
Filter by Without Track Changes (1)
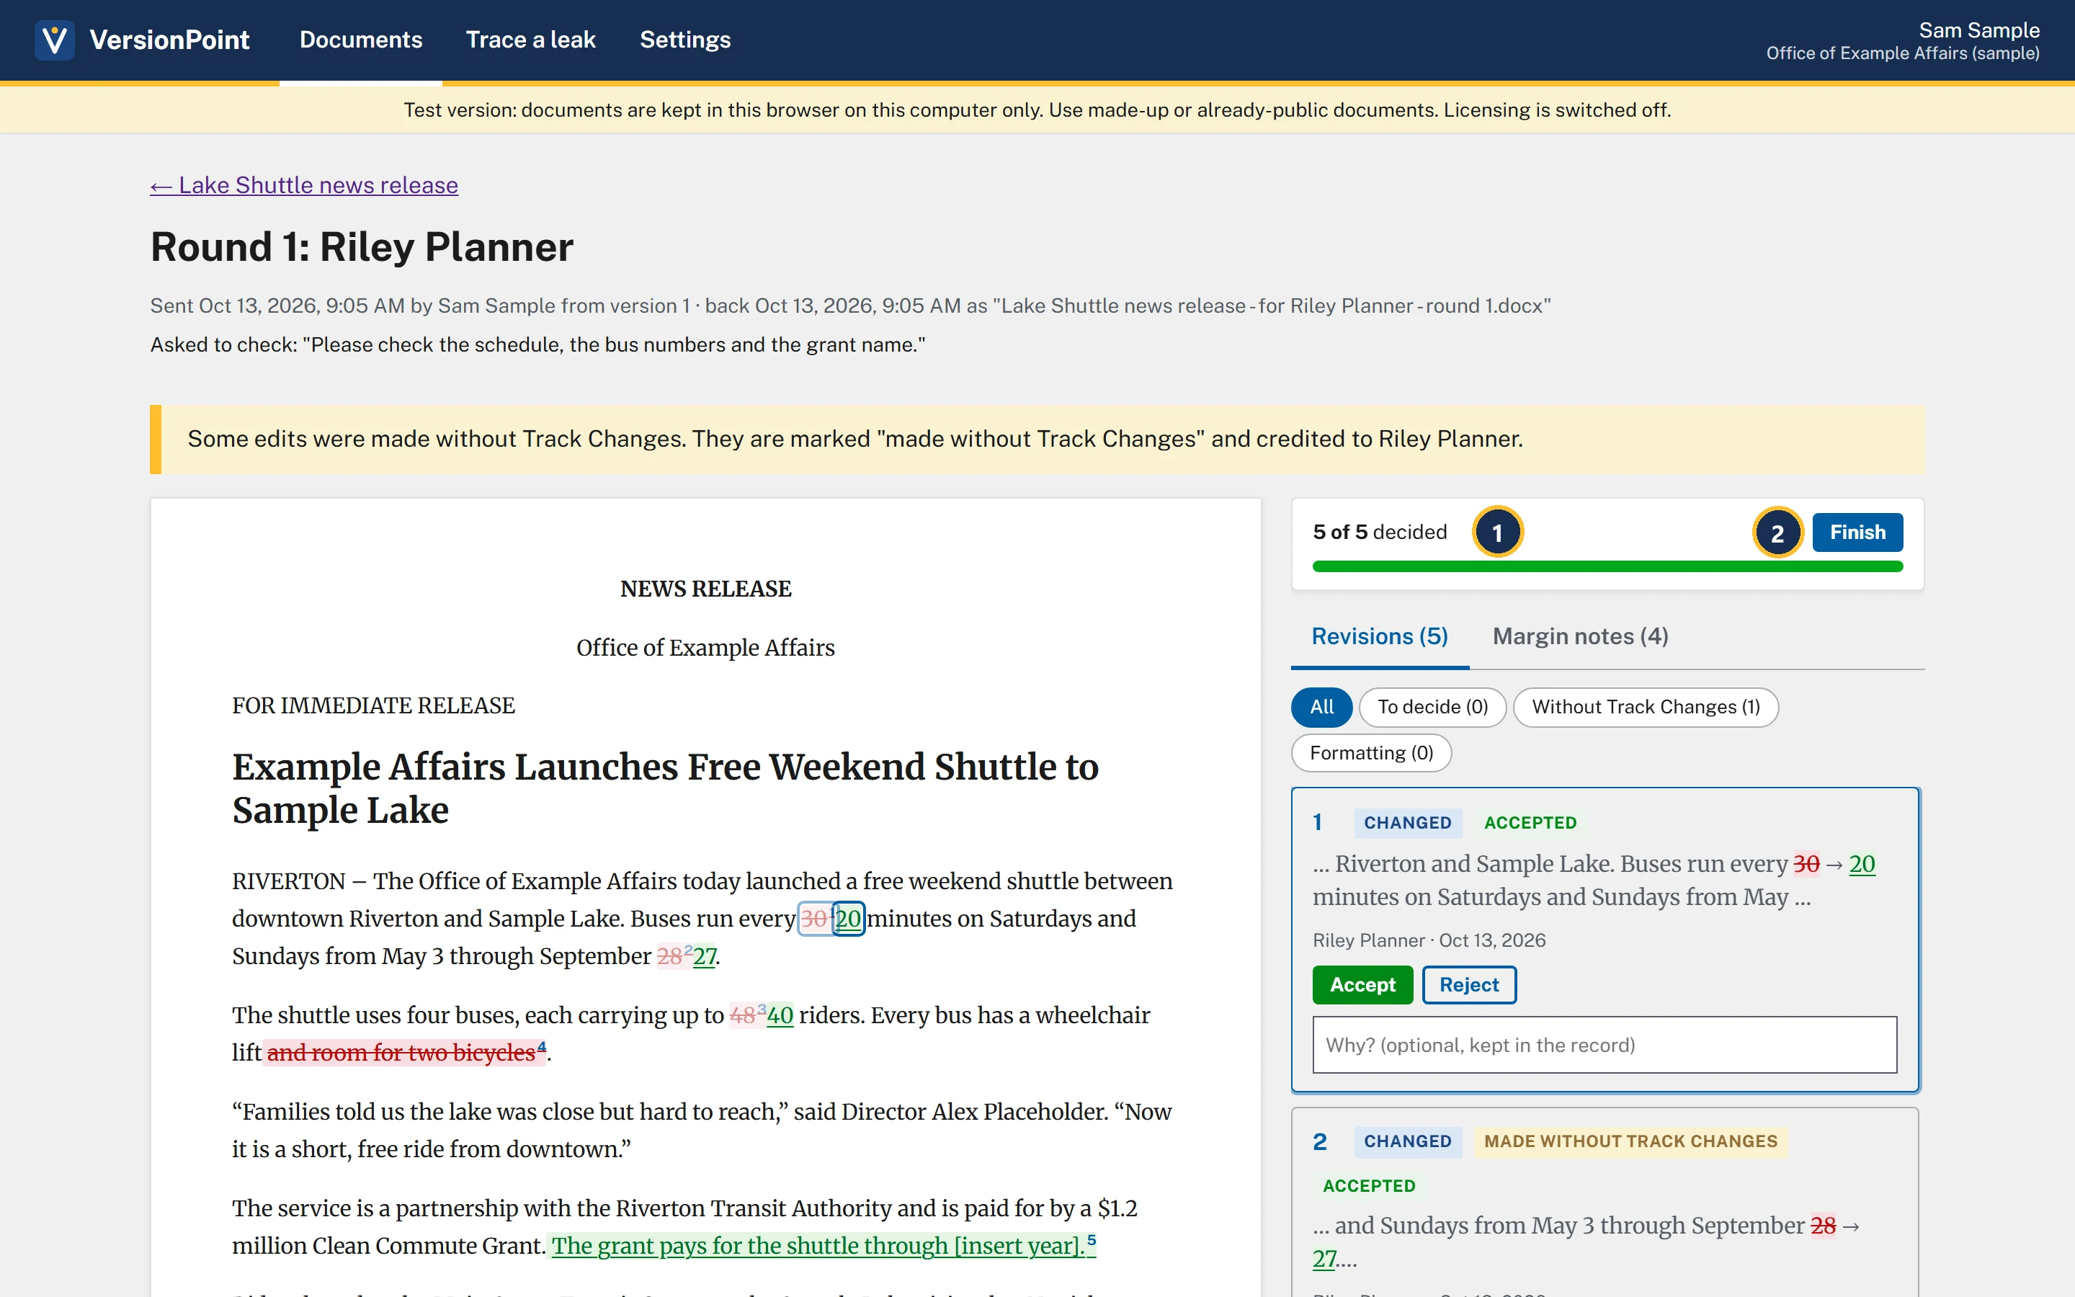click(1646, 707)
